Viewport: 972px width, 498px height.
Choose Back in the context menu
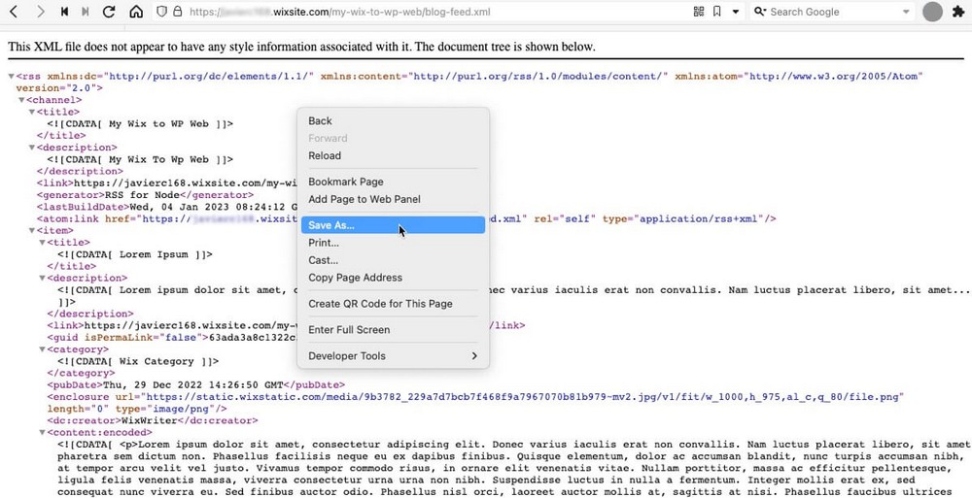tap(393, 120)
